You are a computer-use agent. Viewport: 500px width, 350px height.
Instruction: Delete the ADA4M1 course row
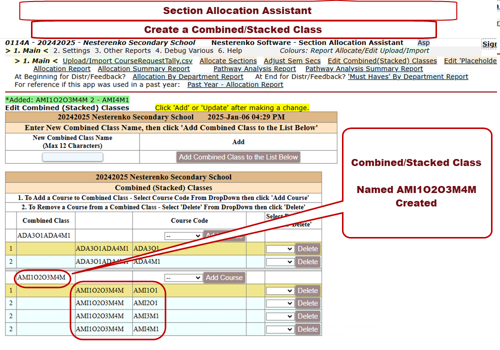click(307, 262)
